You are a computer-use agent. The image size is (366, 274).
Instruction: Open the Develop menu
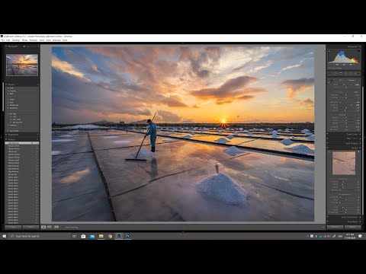(16, 40)
